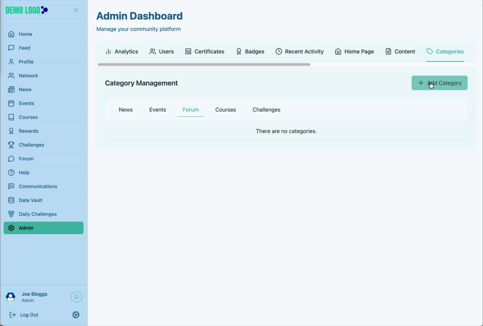The width and height of the screenshot is (483, 326).
Task: Click the Communications message icon
Action: click(x=11, y=186)
